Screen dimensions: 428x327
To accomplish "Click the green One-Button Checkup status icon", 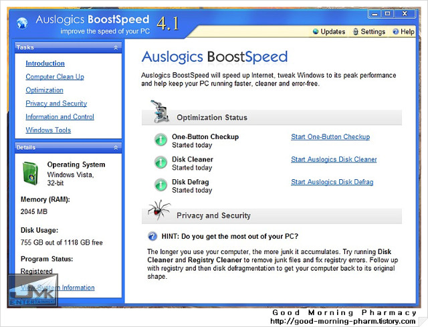I will click(x=160, y=140).
